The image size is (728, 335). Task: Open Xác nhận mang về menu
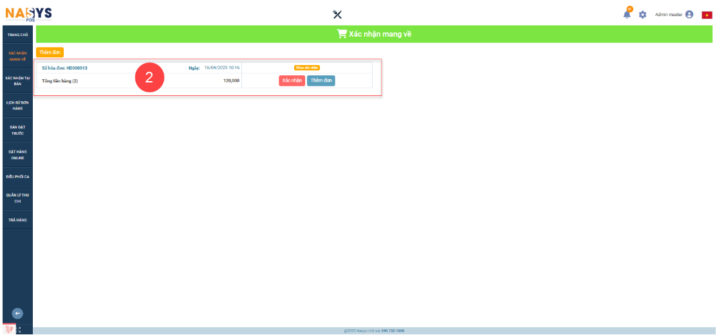18,55
